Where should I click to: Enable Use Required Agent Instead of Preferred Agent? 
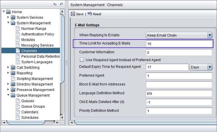click(x=82, y=60)
